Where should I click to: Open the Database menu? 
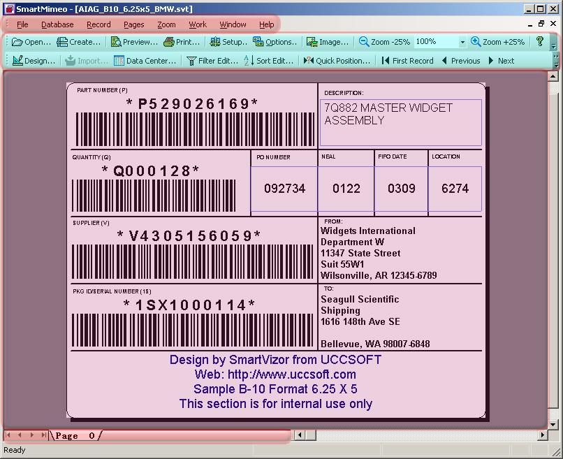(57, 24)
